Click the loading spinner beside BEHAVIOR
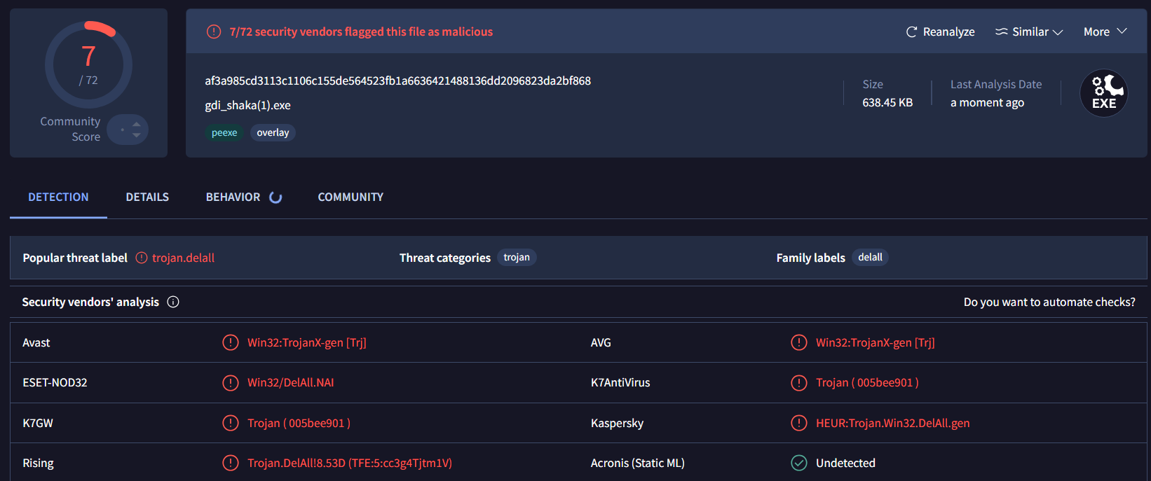Viewport: 1151px width, 481px height. tap(276, 197)
